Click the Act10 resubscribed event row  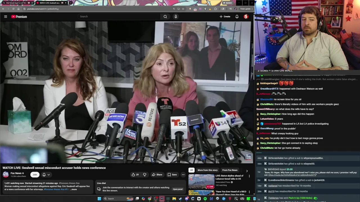point(308,191)
